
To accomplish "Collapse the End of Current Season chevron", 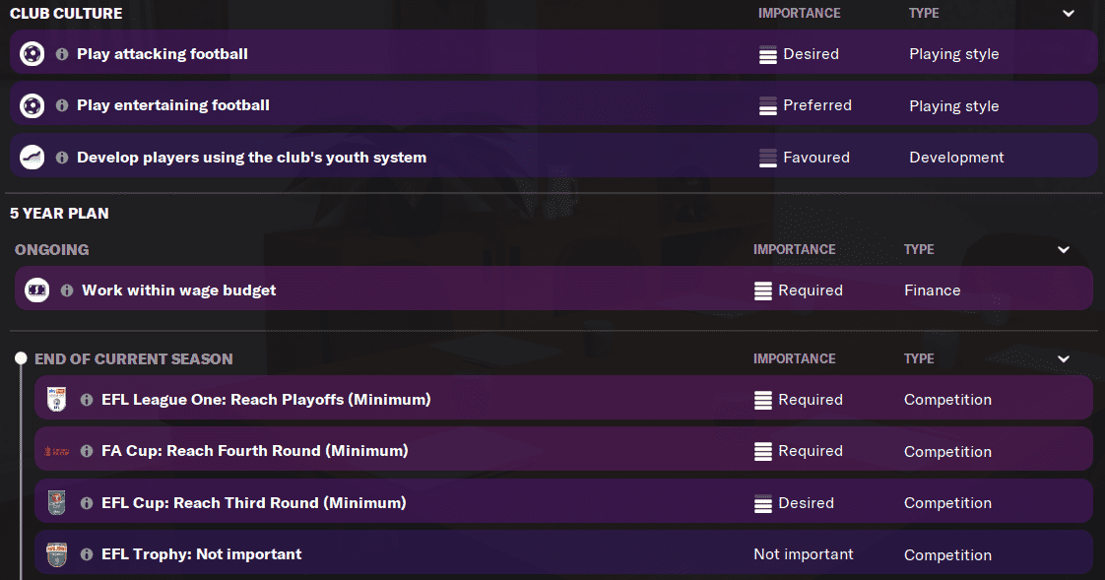I will 1064,359.
